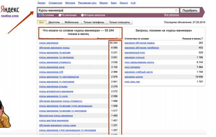Switch to the 'Десктопы' tab
The image size is (216, 137).
coord(54,22)
